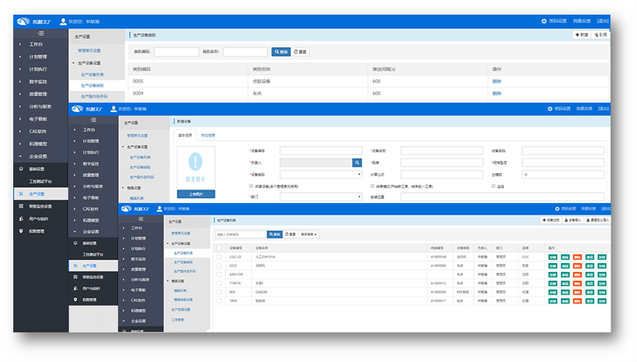Click 生产设置 tools icon in middle window sidebar
This screenshot has height=362, width=637.
pyautogui.click(x=76, y=265)
